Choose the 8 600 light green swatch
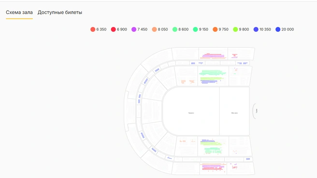The image size is (317, 178). pos(174,29)
